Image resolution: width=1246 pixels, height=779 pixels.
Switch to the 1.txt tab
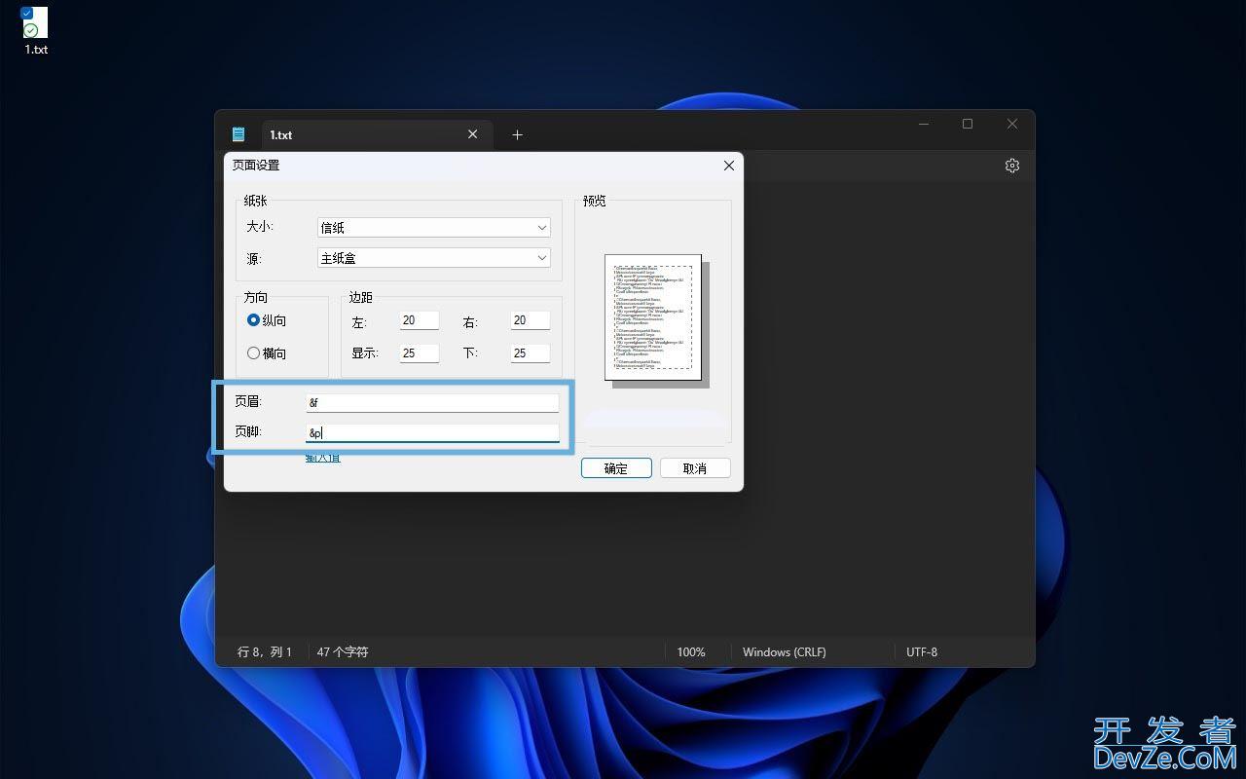375,134
